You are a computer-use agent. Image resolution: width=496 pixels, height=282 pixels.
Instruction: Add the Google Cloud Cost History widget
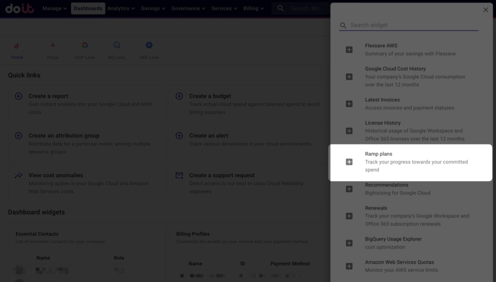coord(349,77)
